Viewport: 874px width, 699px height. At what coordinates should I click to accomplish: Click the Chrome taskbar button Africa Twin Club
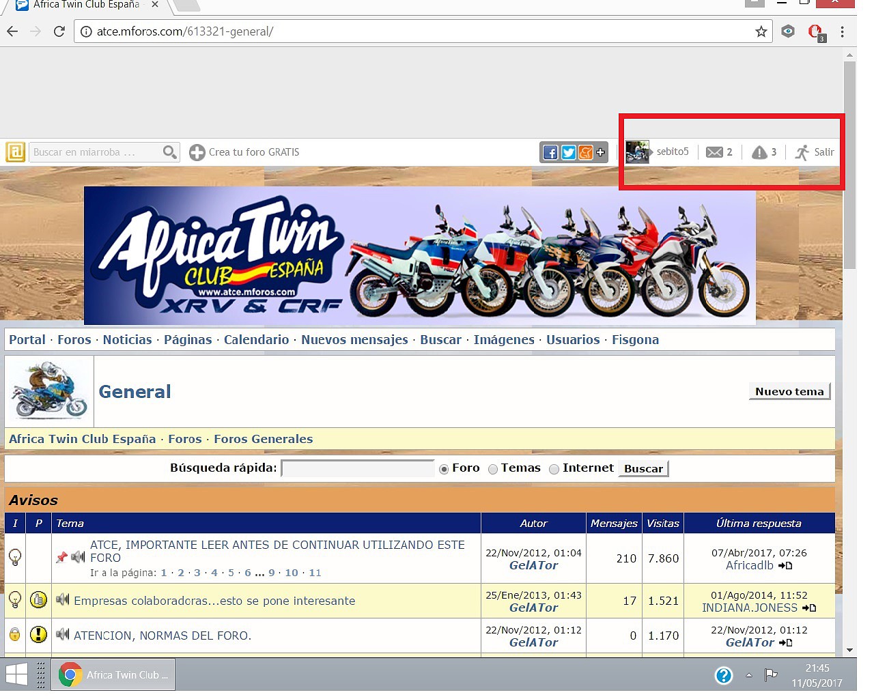(x=113, y=674)
